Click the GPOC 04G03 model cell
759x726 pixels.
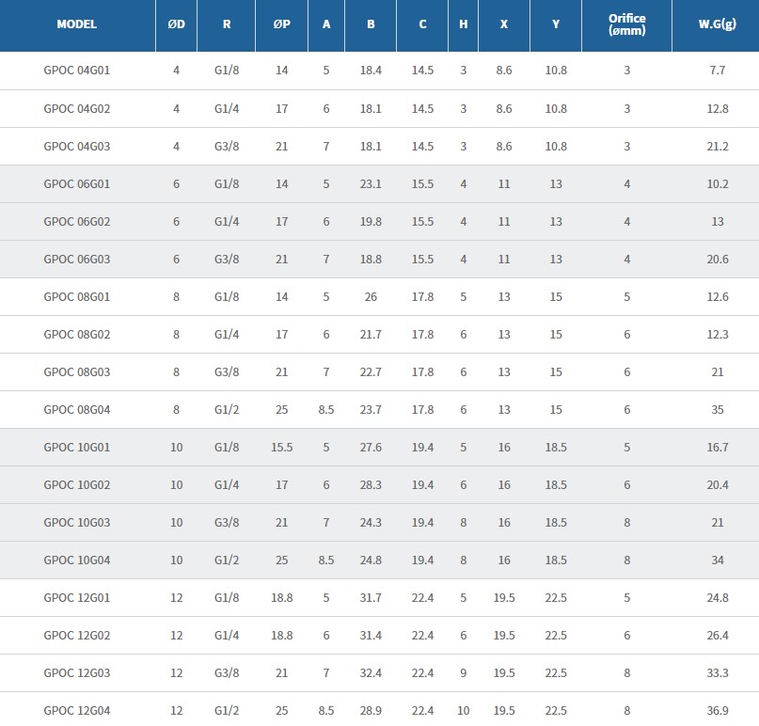(x=77, y=146)
